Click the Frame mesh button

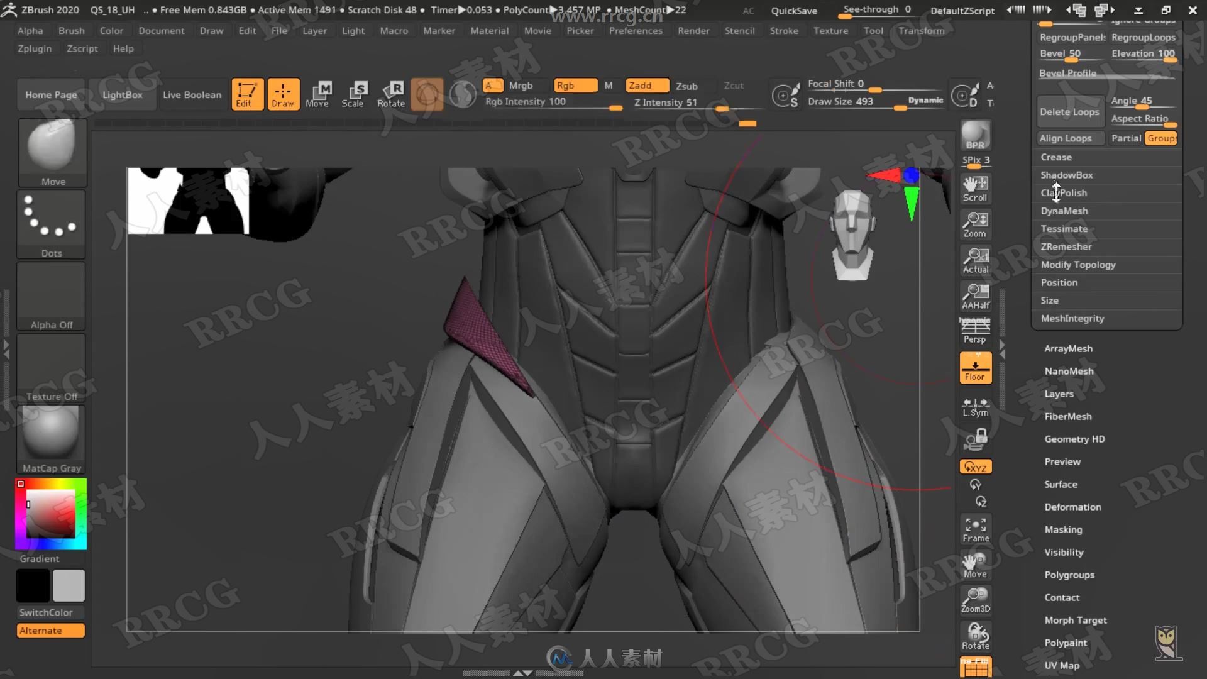coord(976,528)
